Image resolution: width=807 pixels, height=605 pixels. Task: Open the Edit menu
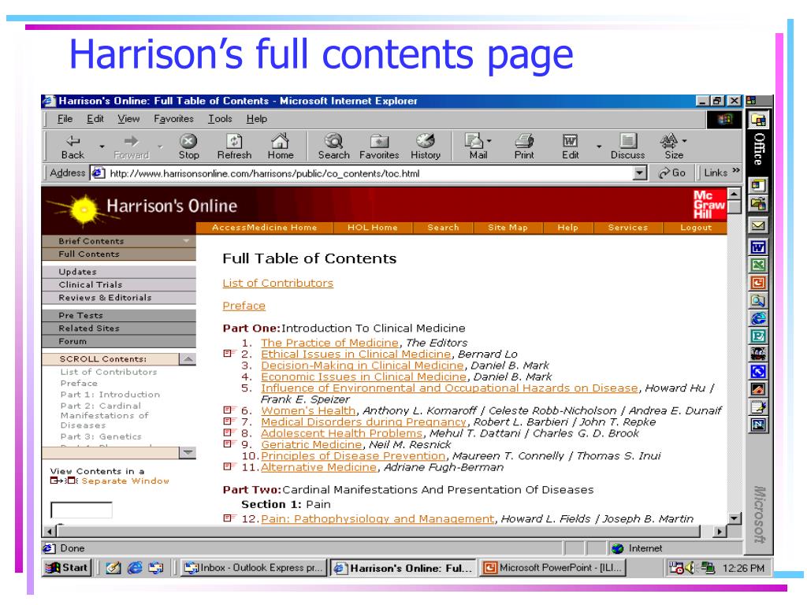click(x=95, y=119)
